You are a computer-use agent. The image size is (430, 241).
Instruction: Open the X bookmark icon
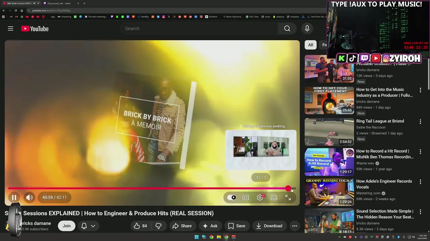point(169,17)
